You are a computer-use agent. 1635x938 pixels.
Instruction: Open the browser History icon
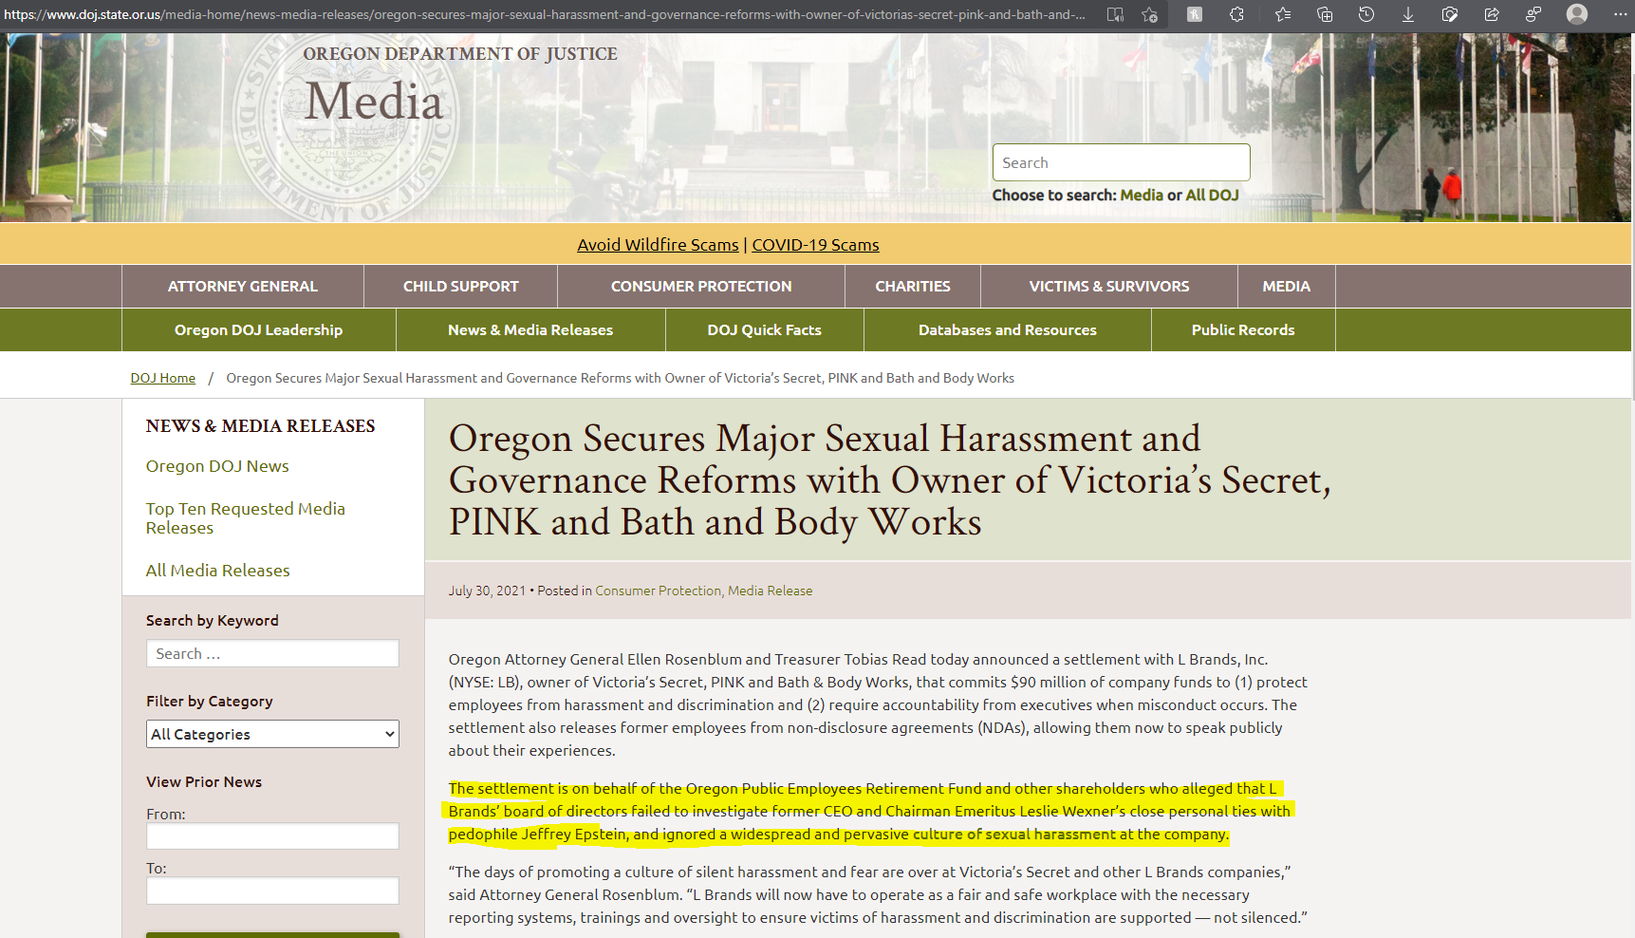[x=1366, y=14]
